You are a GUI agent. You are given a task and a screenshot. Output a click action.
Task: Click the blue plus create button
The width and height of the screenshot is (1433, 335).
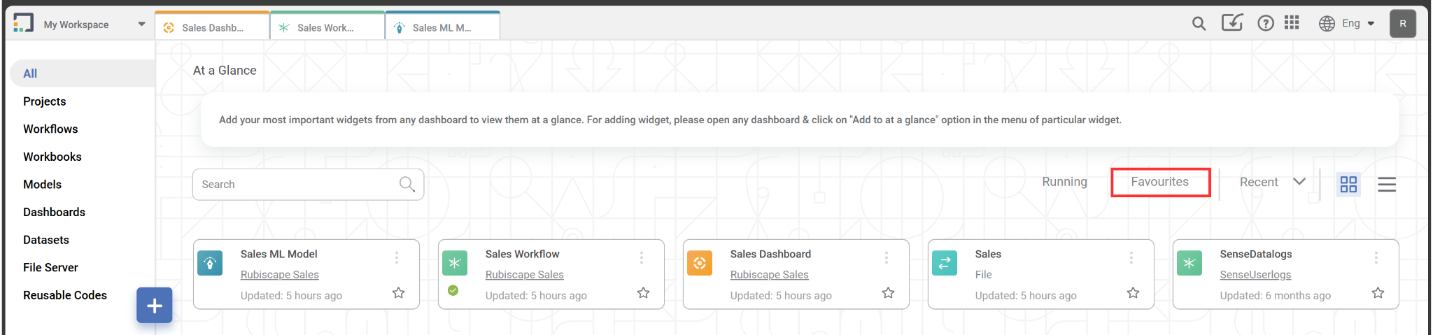coord(155,305)
